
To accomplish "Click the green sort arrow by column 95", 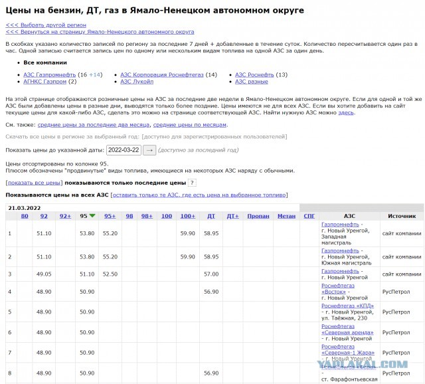I will point(92,216).
